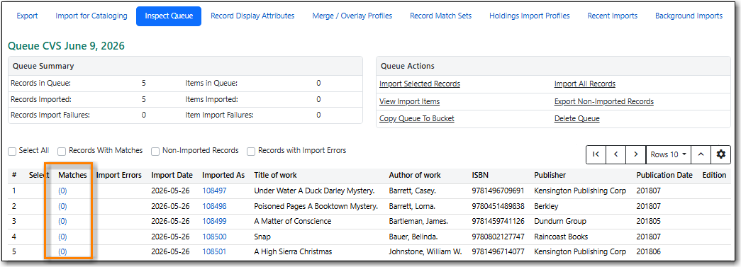Click author 'Bauer, Belinda.' cell
This screenshot has width=741, height=267.
(x=414, y=237)
